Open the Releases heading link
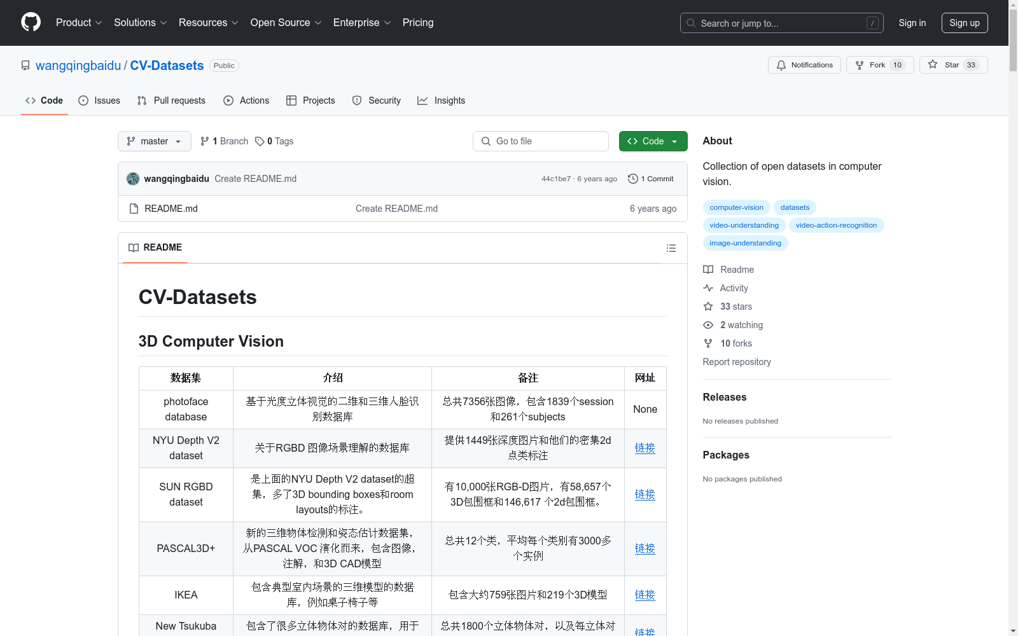This screenshot has height=636, width=1018. [x=725, y=397]
